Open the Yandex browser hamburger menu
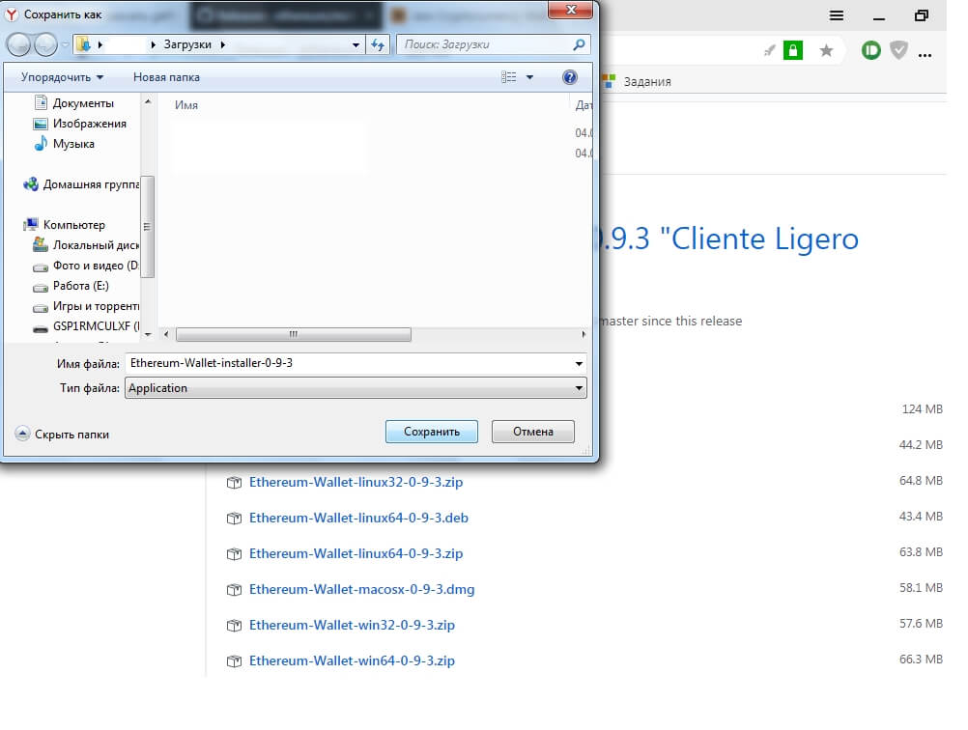 coord(837,15)
